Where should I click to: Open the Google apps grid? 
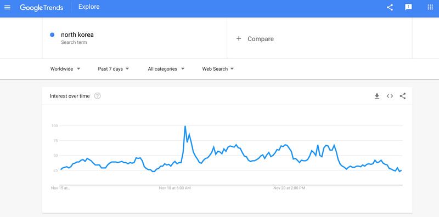(430, 7)
